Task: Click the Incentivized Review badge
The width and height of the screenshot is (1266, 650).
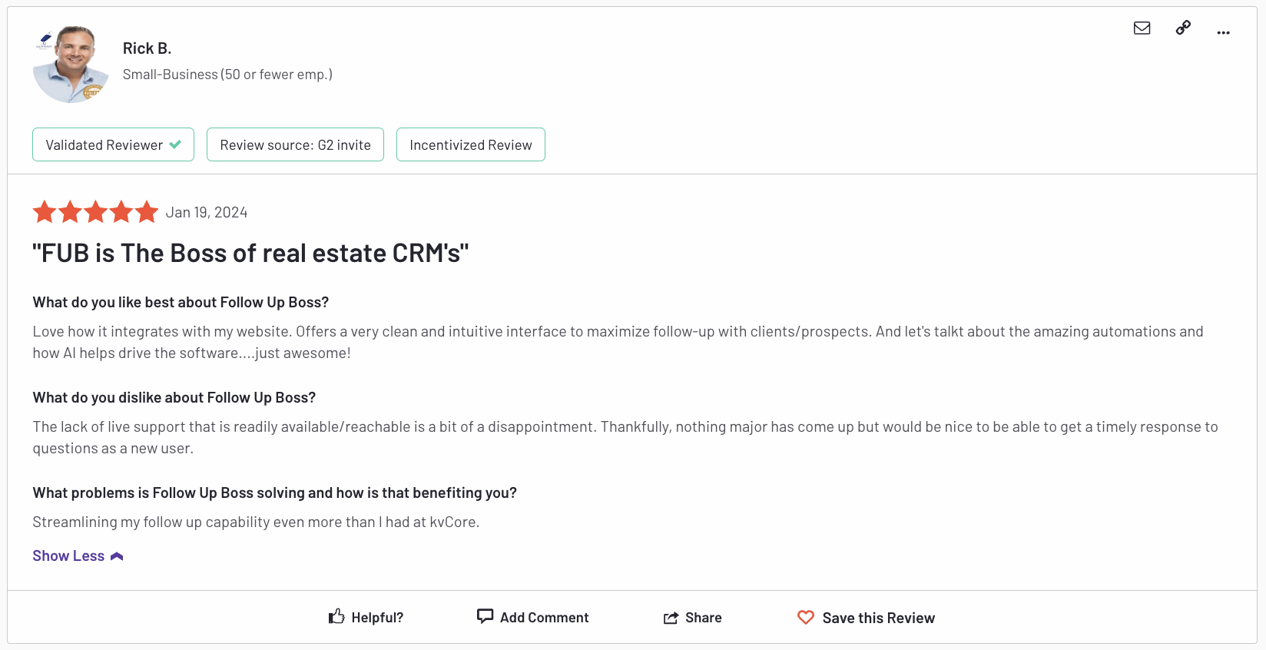Action: pyautogui.click(x=470, y=145)
